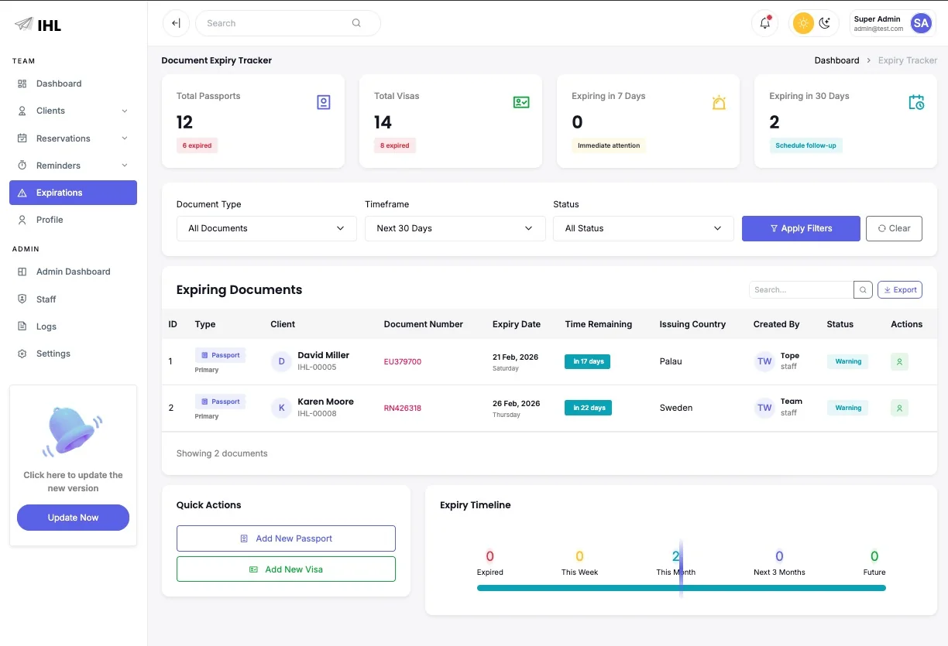Focus the top Search input field

(x=288, y=23)
